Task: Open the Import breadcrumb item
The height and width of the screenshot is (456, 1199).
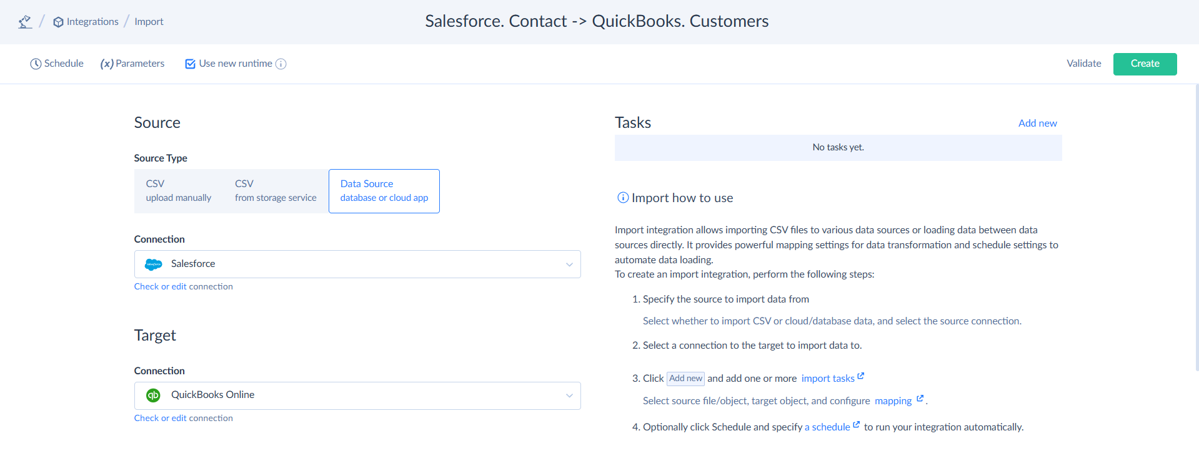Action: point(149,22)
